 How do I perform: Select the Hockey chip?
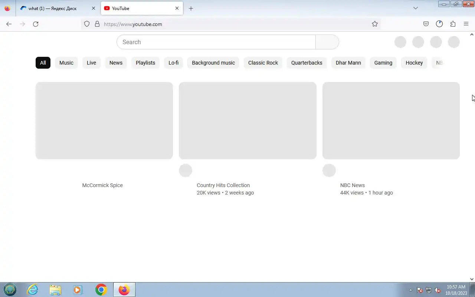point(414,63)
